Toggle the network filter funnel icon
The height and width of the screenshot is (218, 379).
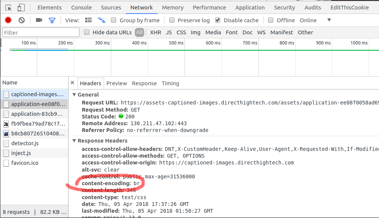[52, 20]
